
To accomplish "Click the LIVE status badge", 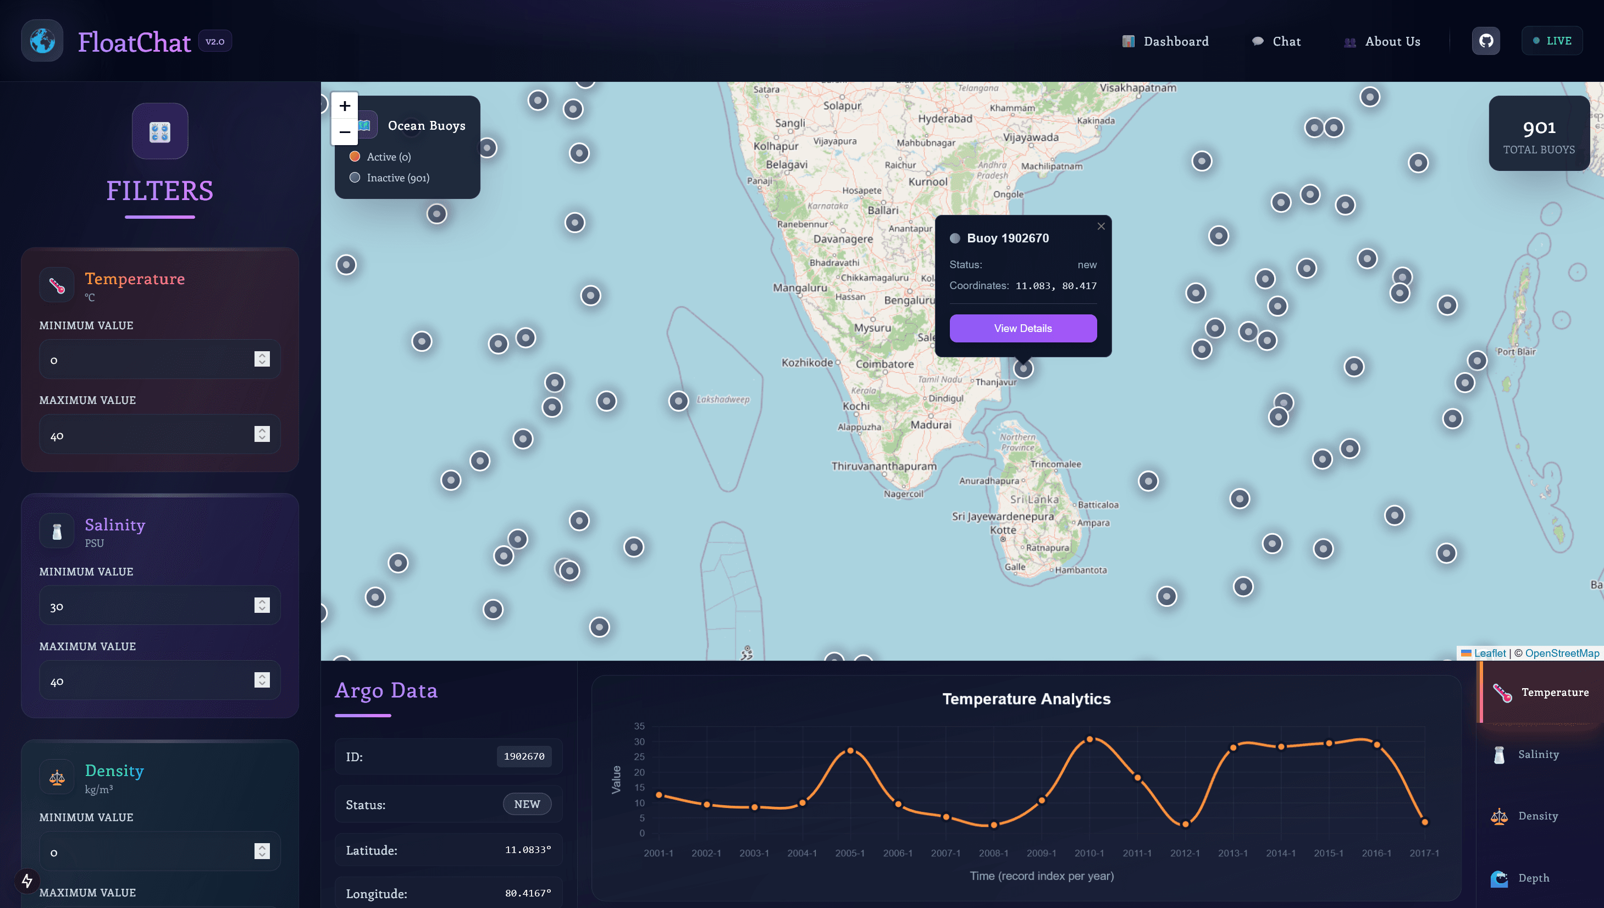I will (1552, 41).
